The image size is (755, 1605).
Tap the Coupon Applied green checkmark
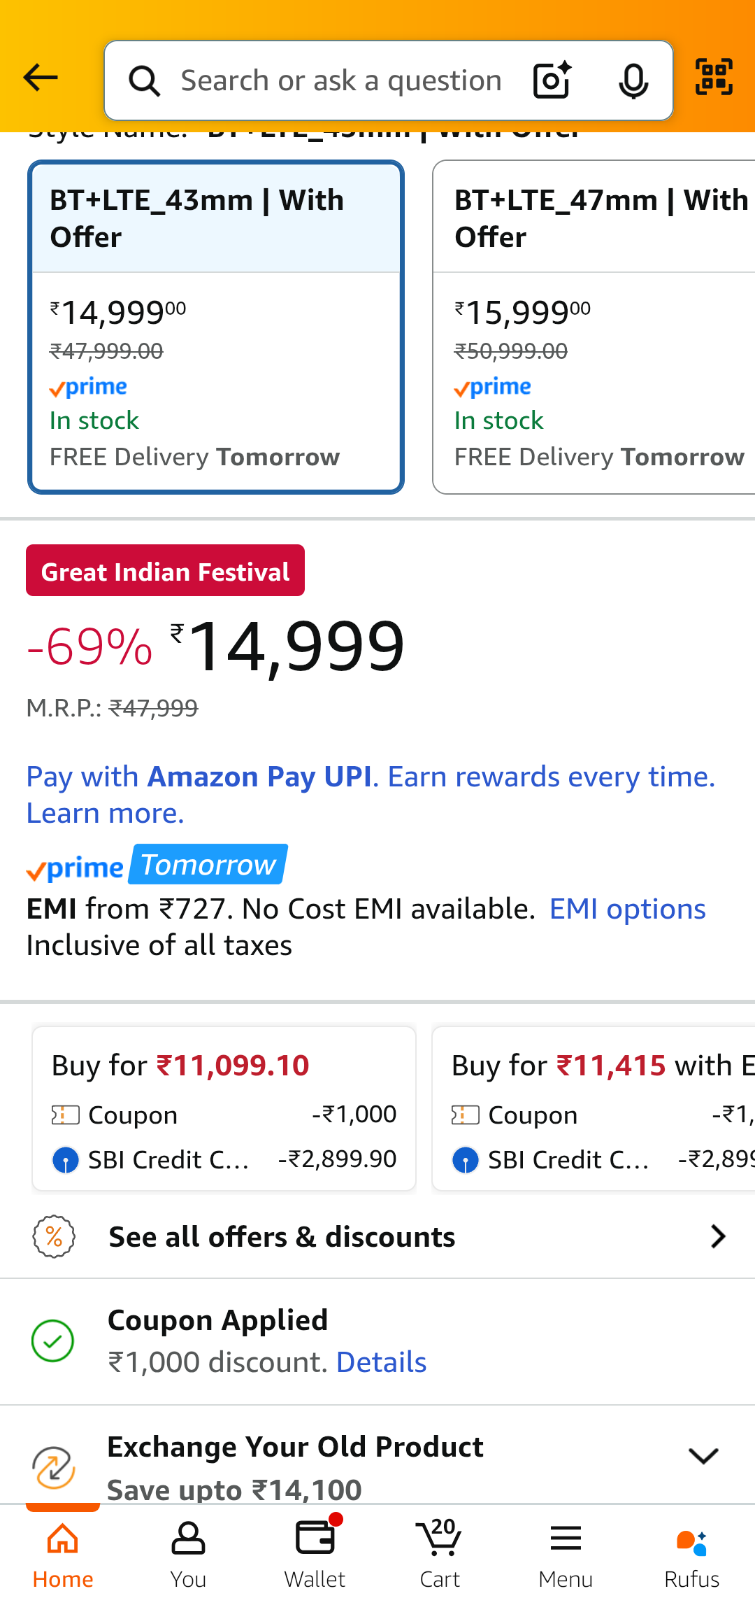click(52, 1341)
